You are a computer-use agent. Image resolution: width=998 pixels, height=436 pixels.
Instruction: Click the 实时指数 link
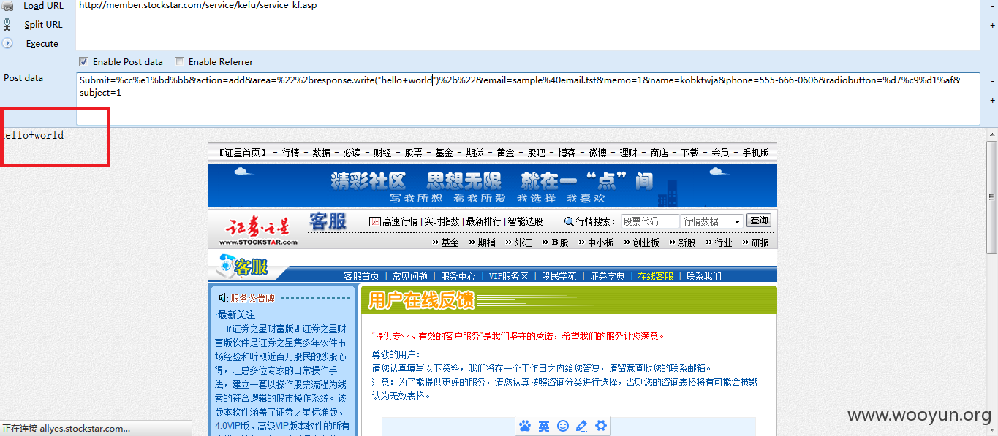click(x=442, y=221)
